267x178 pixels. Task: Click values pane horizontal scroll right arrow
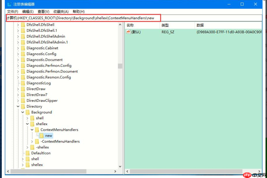coord(259,171)
